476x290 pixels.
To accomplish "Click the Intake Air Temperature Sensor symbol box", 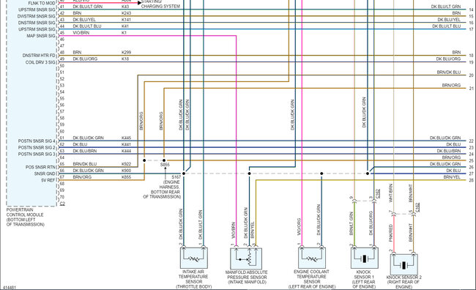I will (193, 258).
